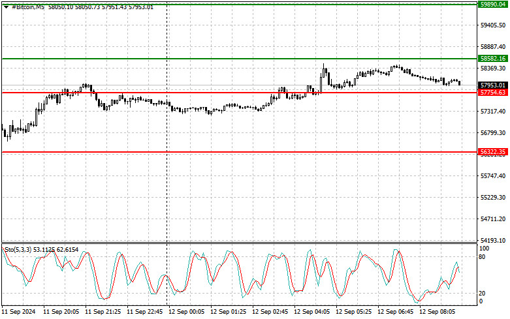
Task: Select the red support line at 56322.35
Action: [x=240, y=152]
